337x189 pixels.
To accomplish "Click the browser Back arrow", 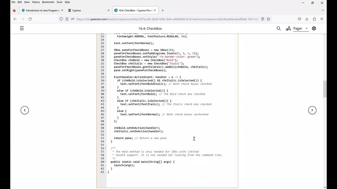I will tap(15, 19).
